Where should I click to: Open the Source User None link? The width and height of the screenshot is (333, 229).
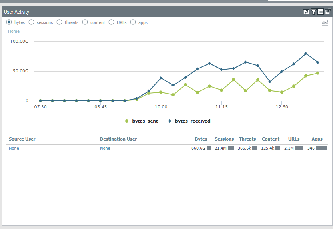pos(14,148)
